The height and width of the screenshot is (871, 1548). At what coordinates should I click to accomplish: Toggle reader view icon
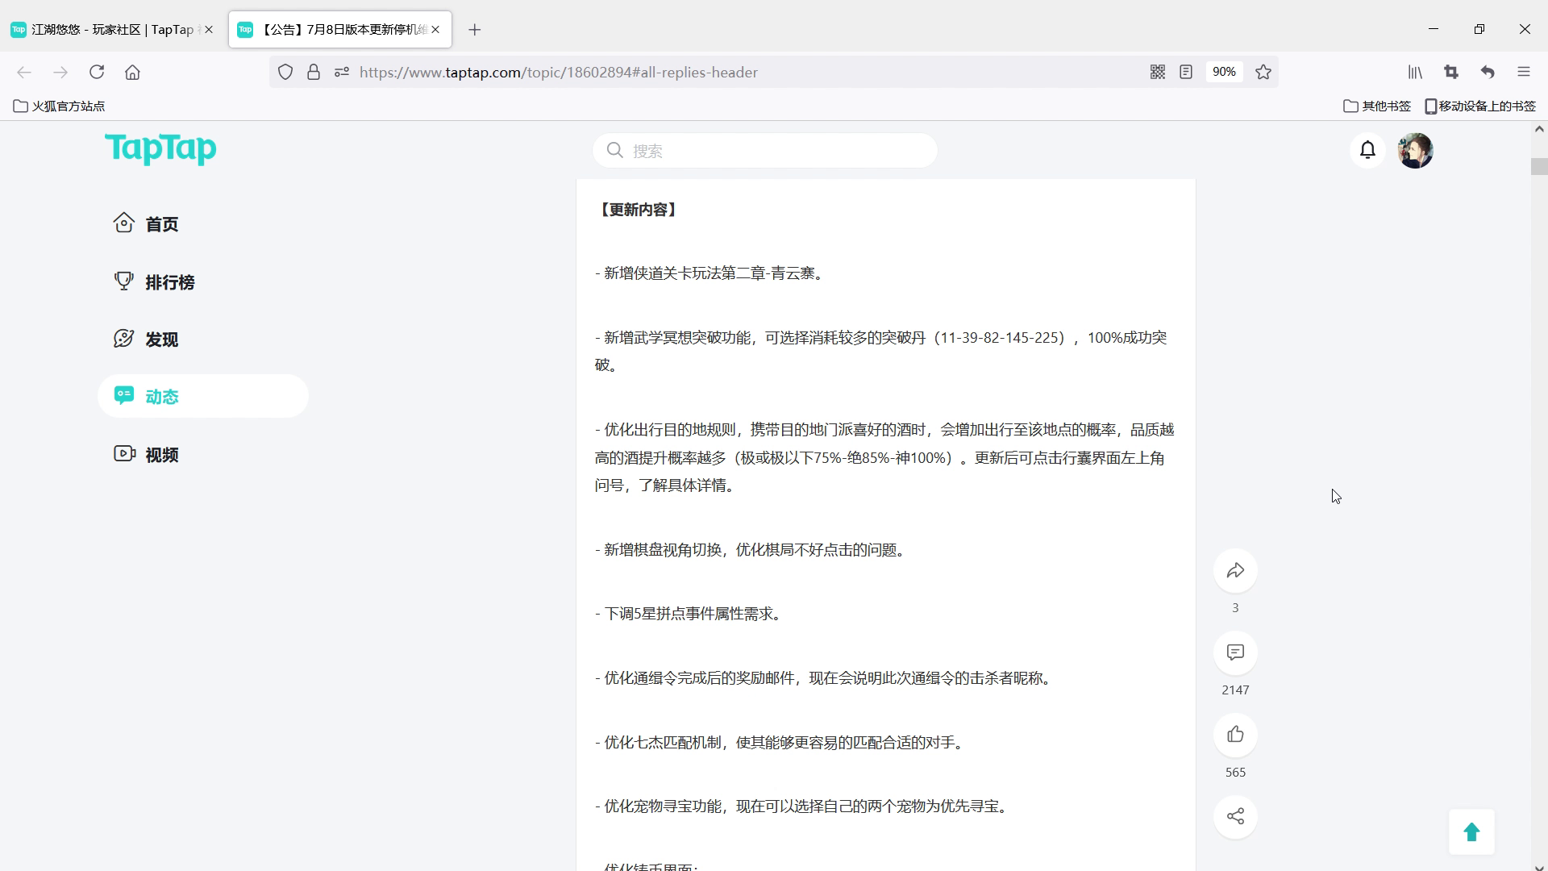[x=1186, y=73]
